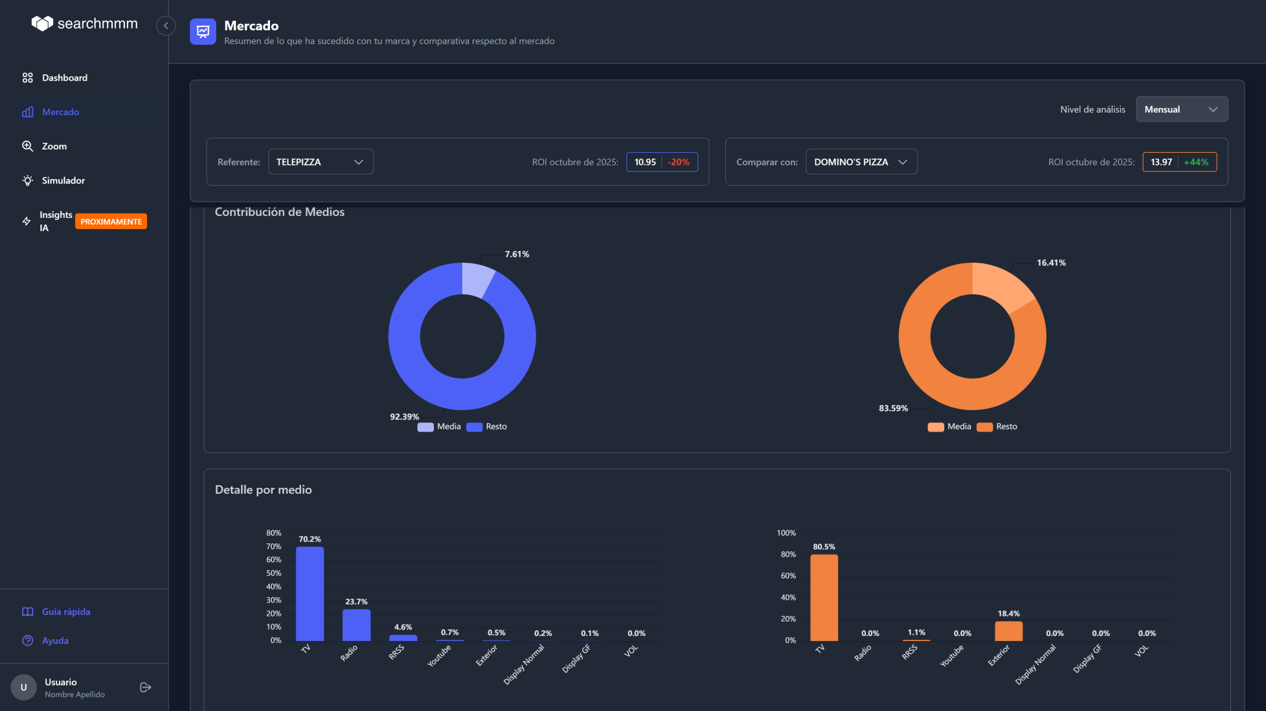Screen dimensions: 1266x711
Task: Open the DOMINO'S PIZZA comparison dropdown
Action: (x=861, y=162)
